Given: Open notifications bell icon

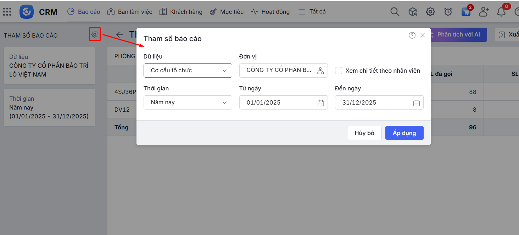Looking at the screenshot, I should click(x=501, y=12).
